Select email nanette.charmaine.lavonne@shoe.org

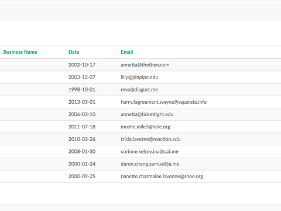[x=162, y=176]
